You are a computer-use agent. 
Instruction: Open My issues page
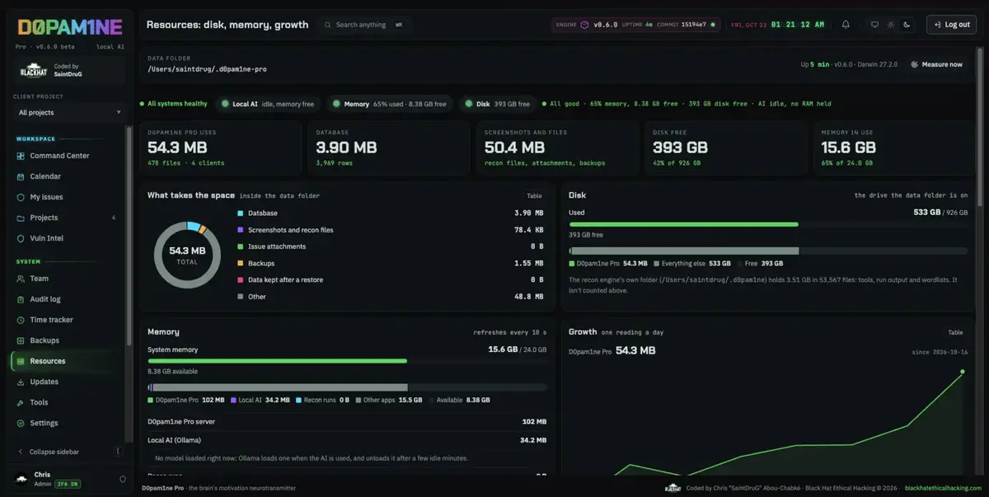pyautogui.click(x=46, y=197)
